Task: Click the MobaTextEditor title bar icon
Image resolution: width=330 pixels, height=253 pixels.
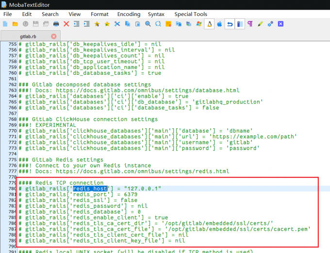Action: (4, 5)
